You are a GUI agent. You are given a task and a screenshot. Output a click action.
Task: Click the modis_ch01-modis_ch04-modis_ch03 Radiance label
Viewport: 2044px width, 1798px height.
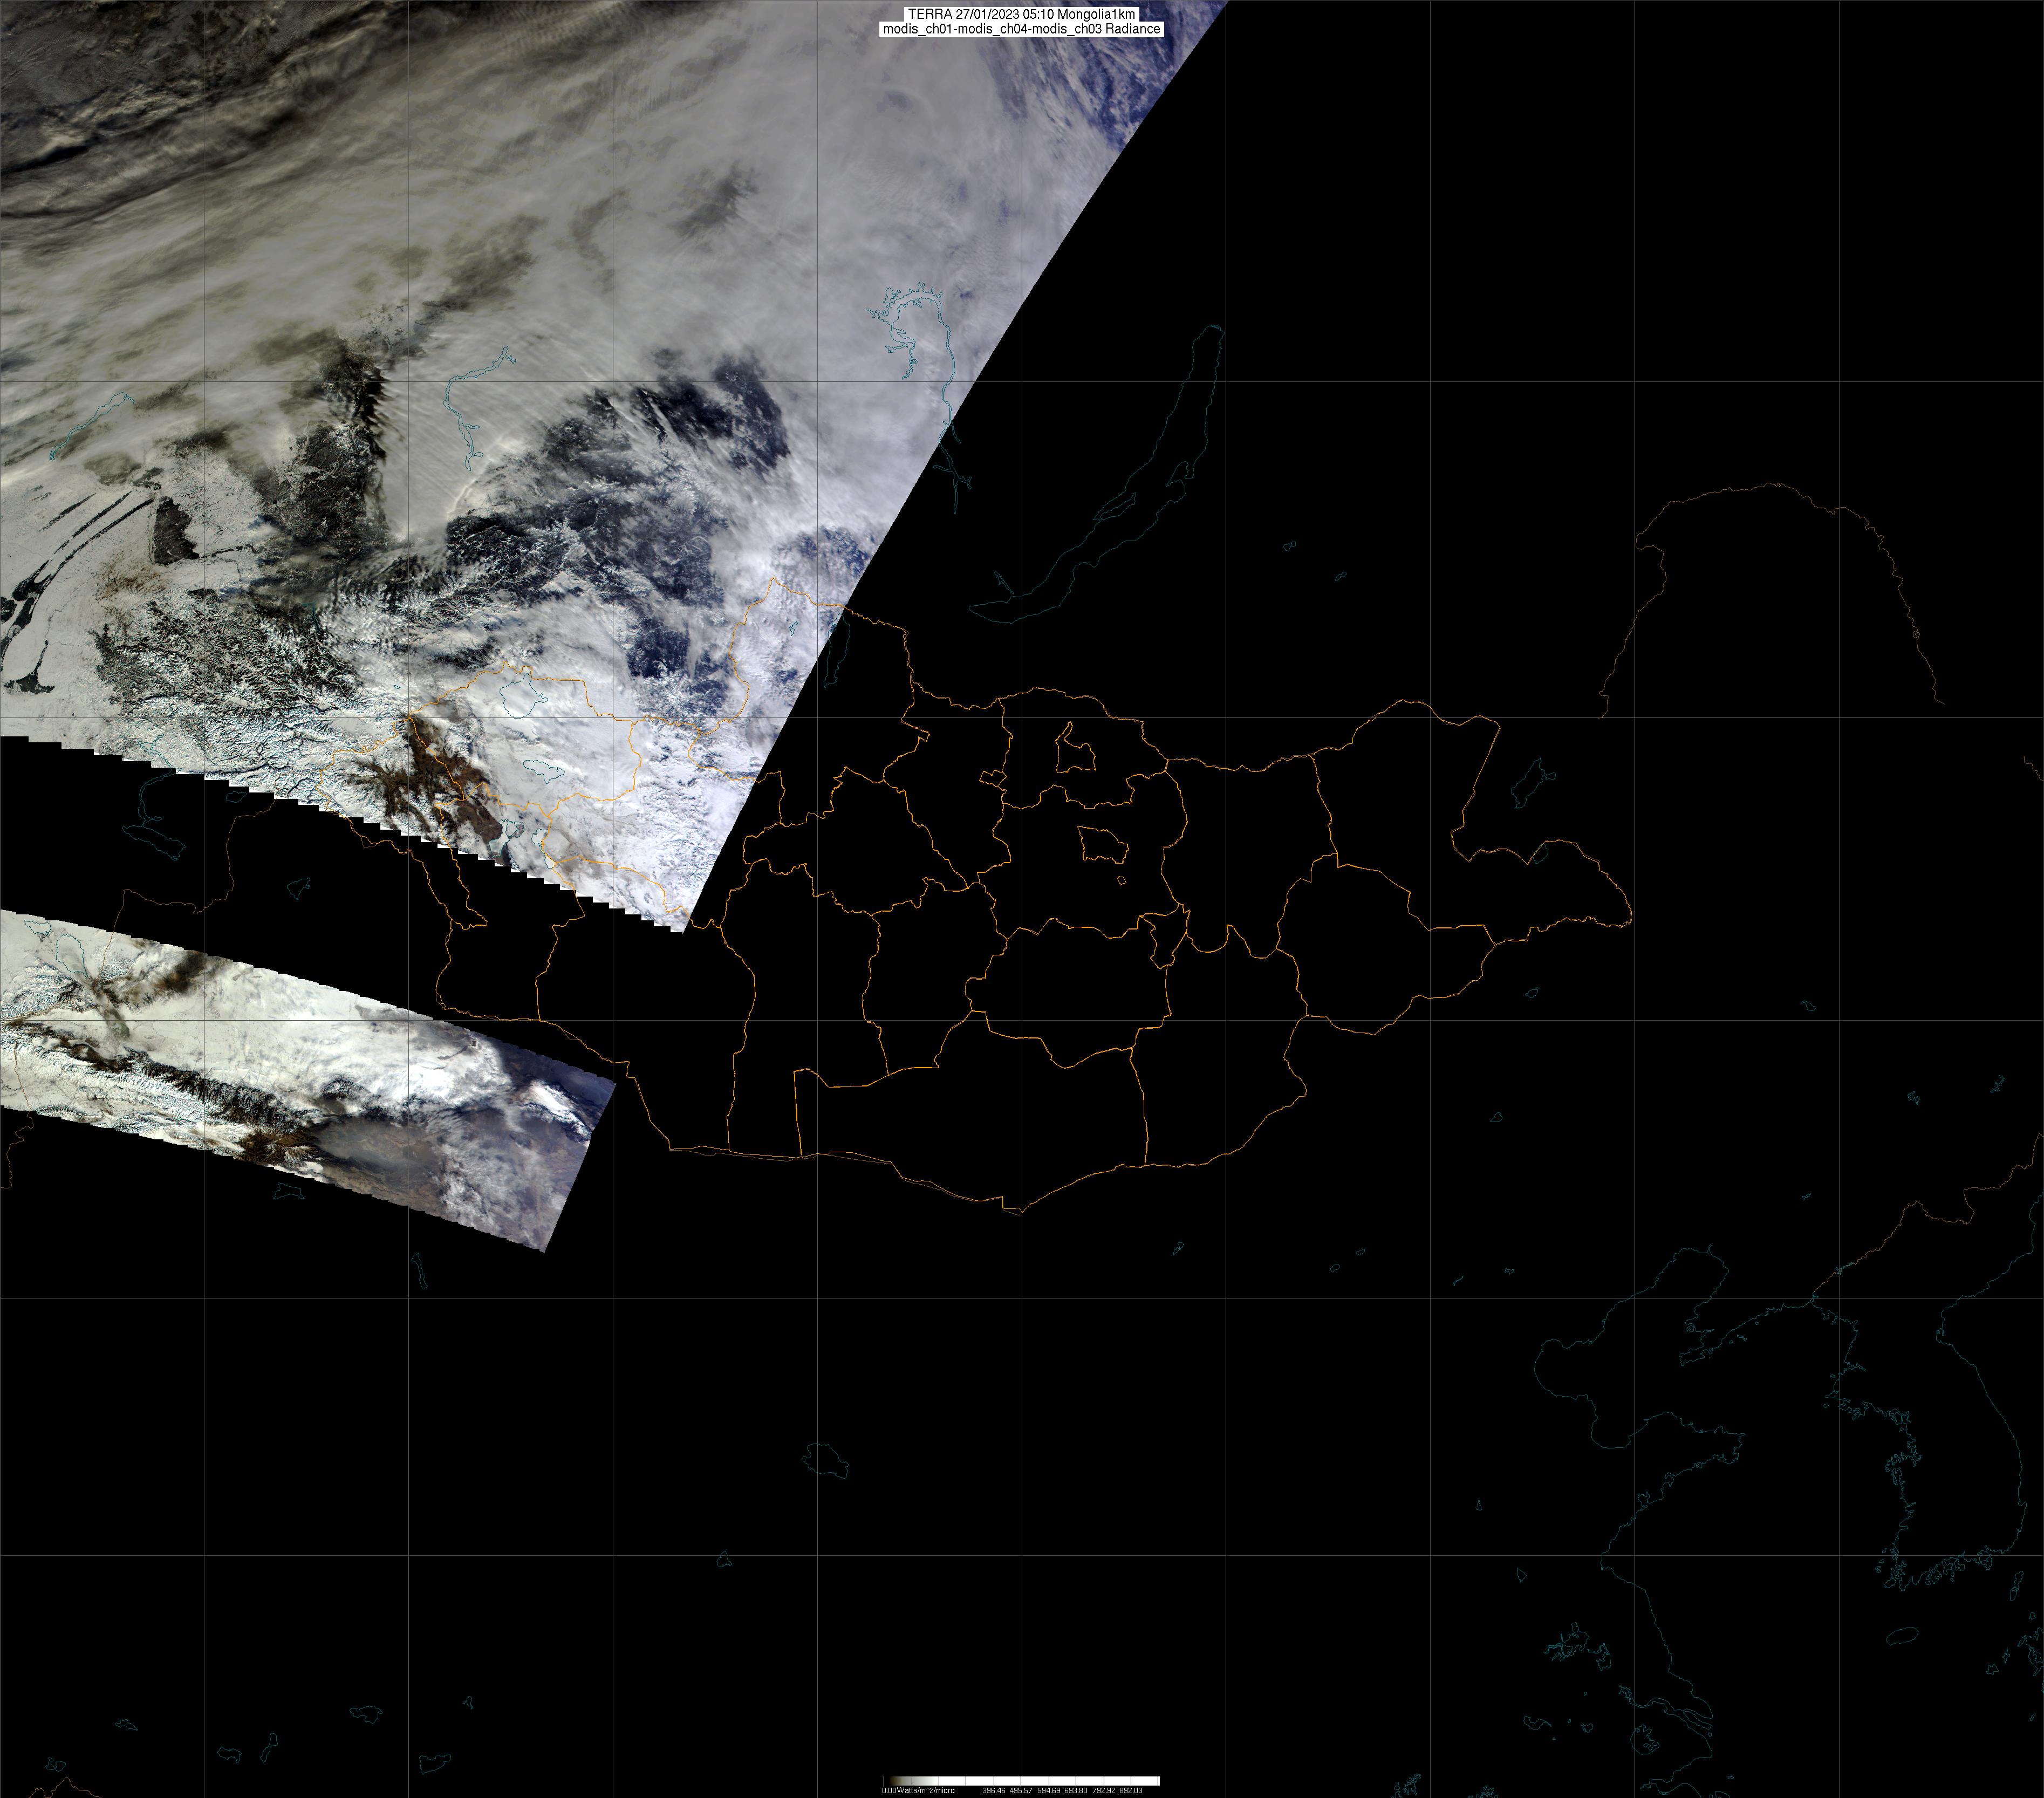[1021, 29]
